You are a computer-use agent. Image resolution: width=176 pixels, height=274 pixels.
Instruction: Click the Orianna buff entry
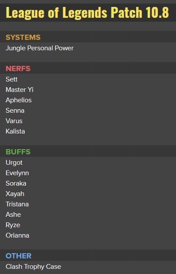(x=17, y=235)
